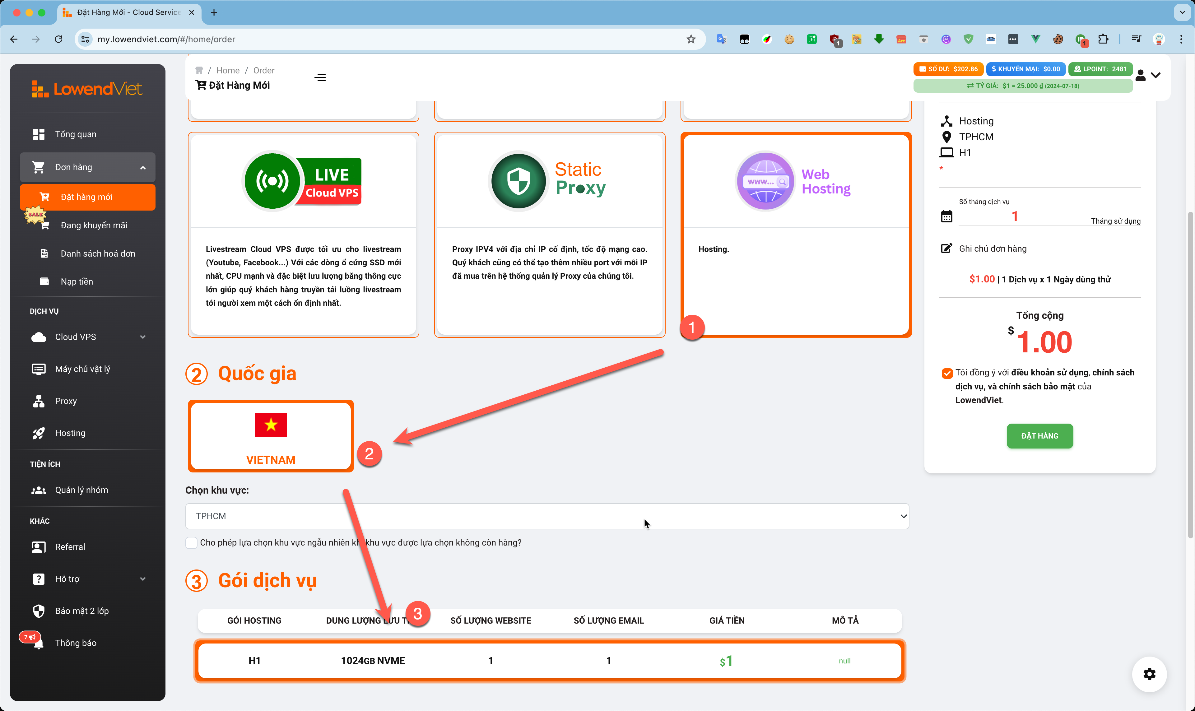Bookmark this page with star icon
The height and width of the screenshot is (711, 1195).
(690, 39)
